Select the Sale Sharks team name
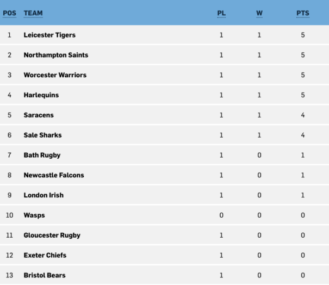 pos(42,135)
